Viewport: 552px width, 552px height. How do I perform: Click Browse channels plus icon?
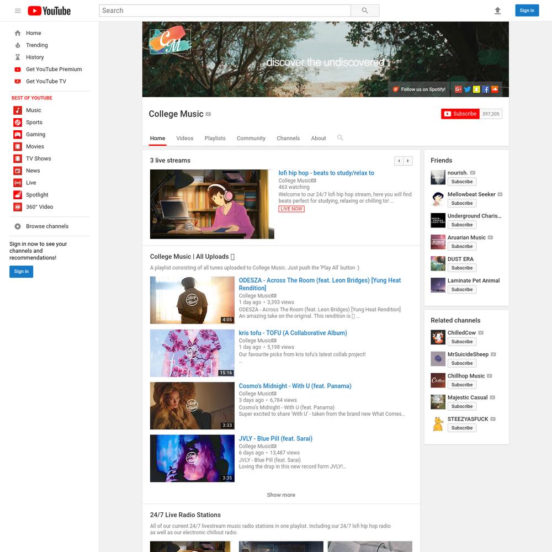point(18,226)
